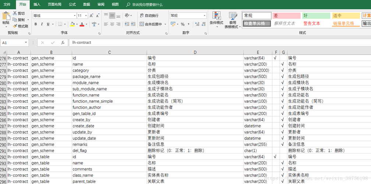Click the Insert Function fx icon

coord(63,43)
